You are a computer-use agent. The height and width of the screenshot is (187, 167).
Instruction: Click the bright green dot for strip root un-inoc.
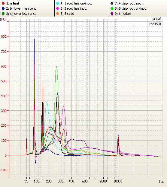(112, 8)
